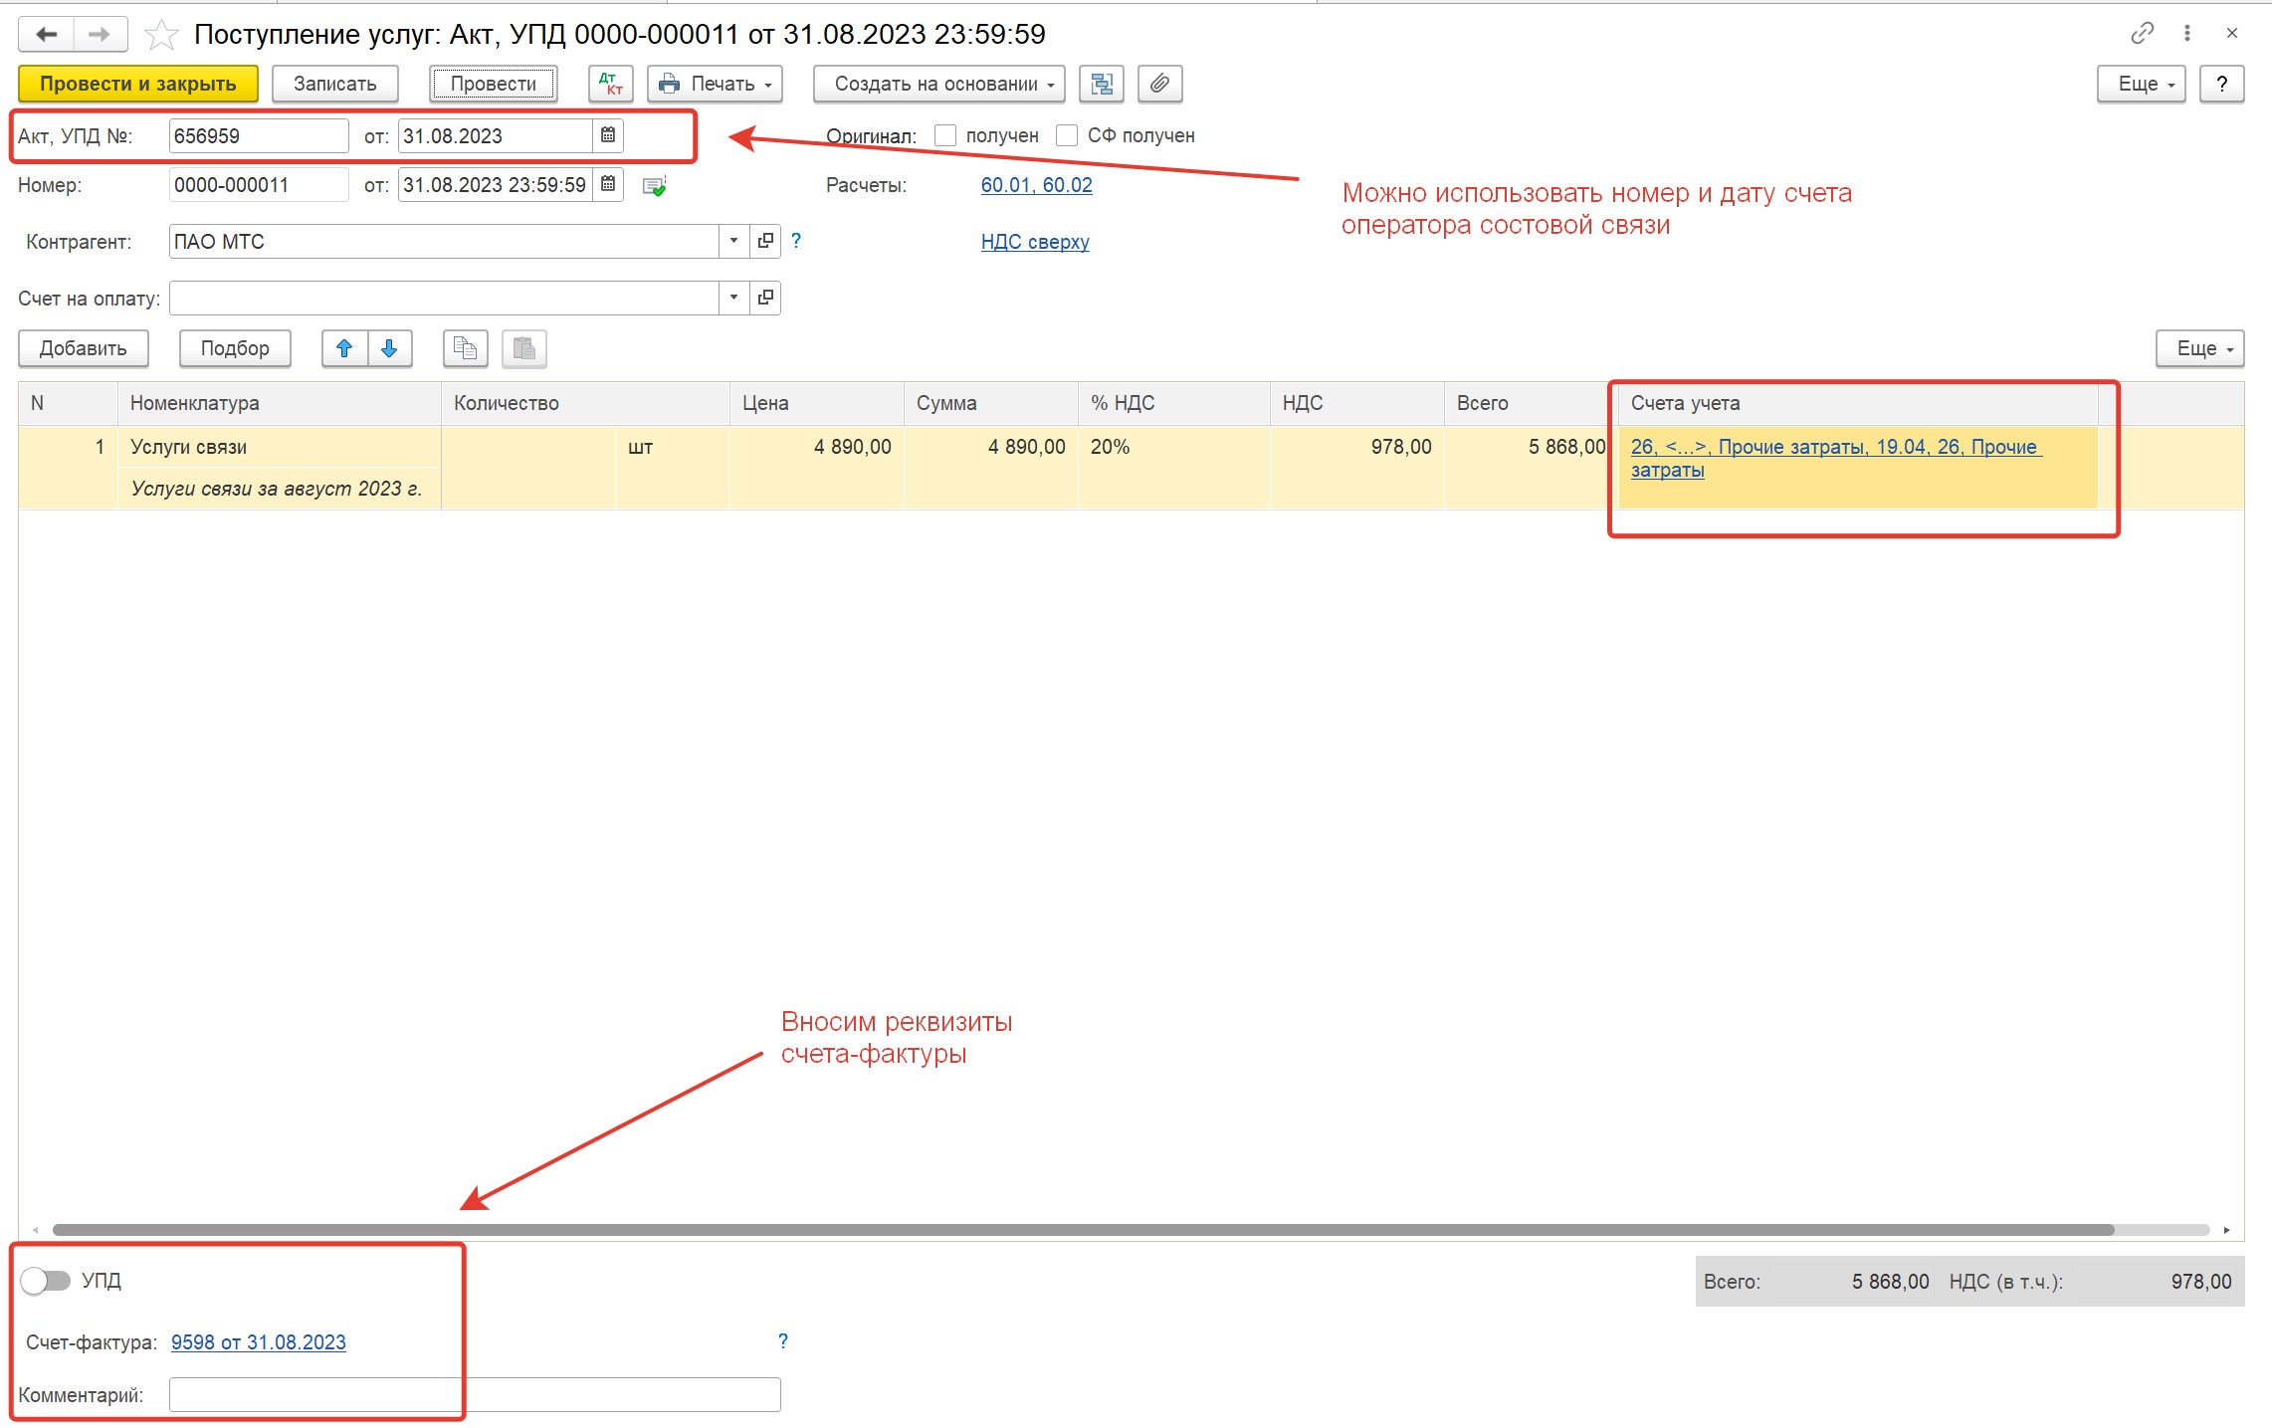Open счет-фактура 9598 от 31.08.2023 link
This screenshot has height=1428, width=2272.
coord(259,1342)
